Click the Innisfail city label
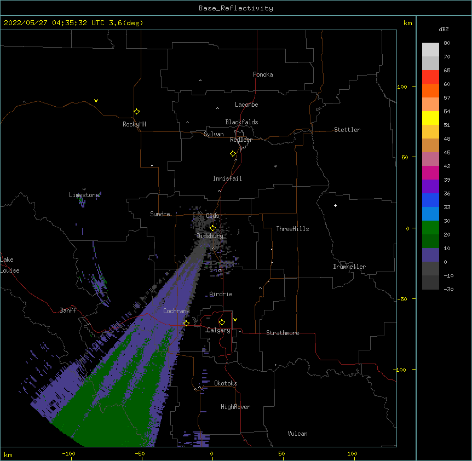The height and width of the screenshot is (461, 472). (227, 178)
